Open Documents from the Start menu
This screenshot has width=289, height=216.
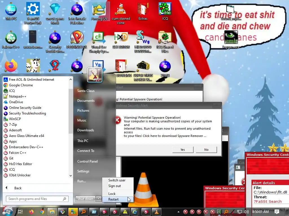coord(86,100)
